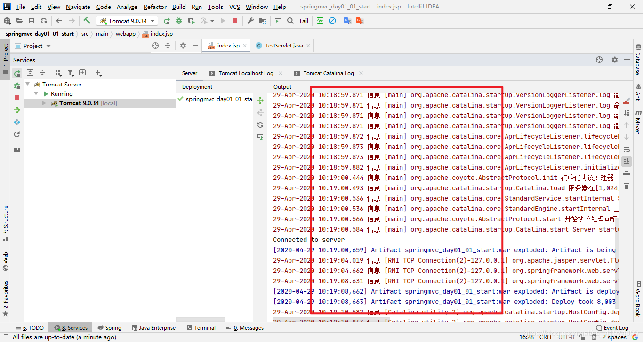Open the Refactor menu
The width and height of the screenshot is (643, 342).
tap(155, 7)
